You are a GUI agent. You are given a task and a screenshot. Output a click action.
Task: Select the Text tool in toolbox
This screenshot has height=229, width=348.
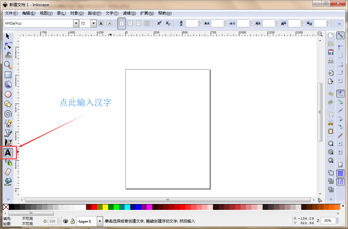(x=8, y=153)
